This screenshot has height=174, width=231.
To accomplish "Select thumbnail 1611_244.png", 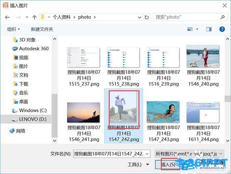I will click(203, 112).
